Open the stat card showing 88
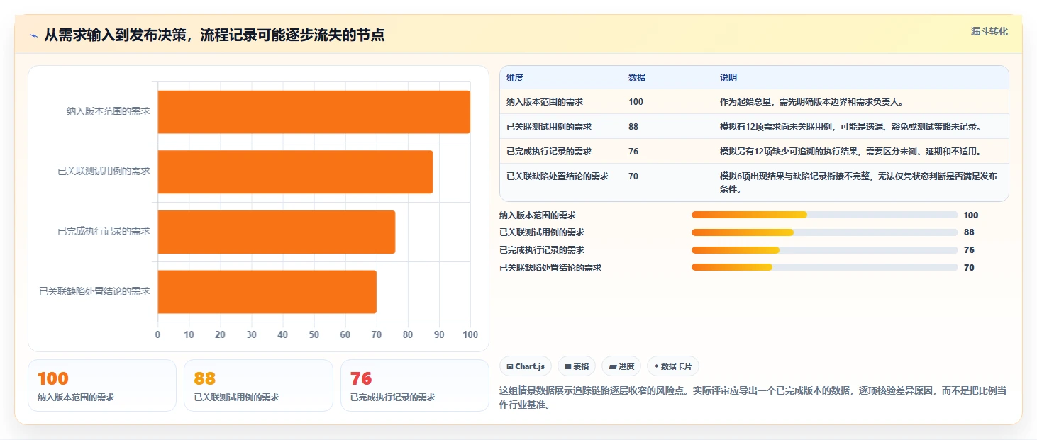Viewport: 1037px width, 440px height. coord(258,385)
